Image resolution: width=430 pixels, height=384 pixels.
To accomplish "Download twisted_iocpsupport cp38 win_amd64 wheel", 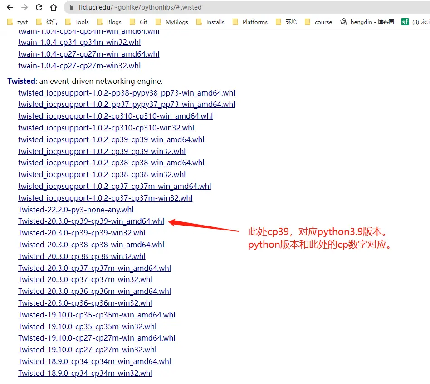I will pyautogui.click(x=111, y=163).
